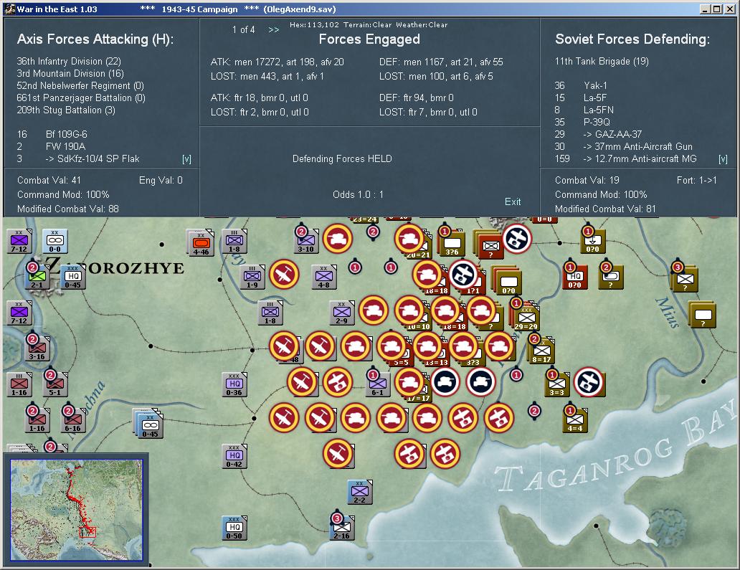This screenshot has width=740, height=570.
Task: Click the Exit link in combat report
Action: click(x=513, y=201)
